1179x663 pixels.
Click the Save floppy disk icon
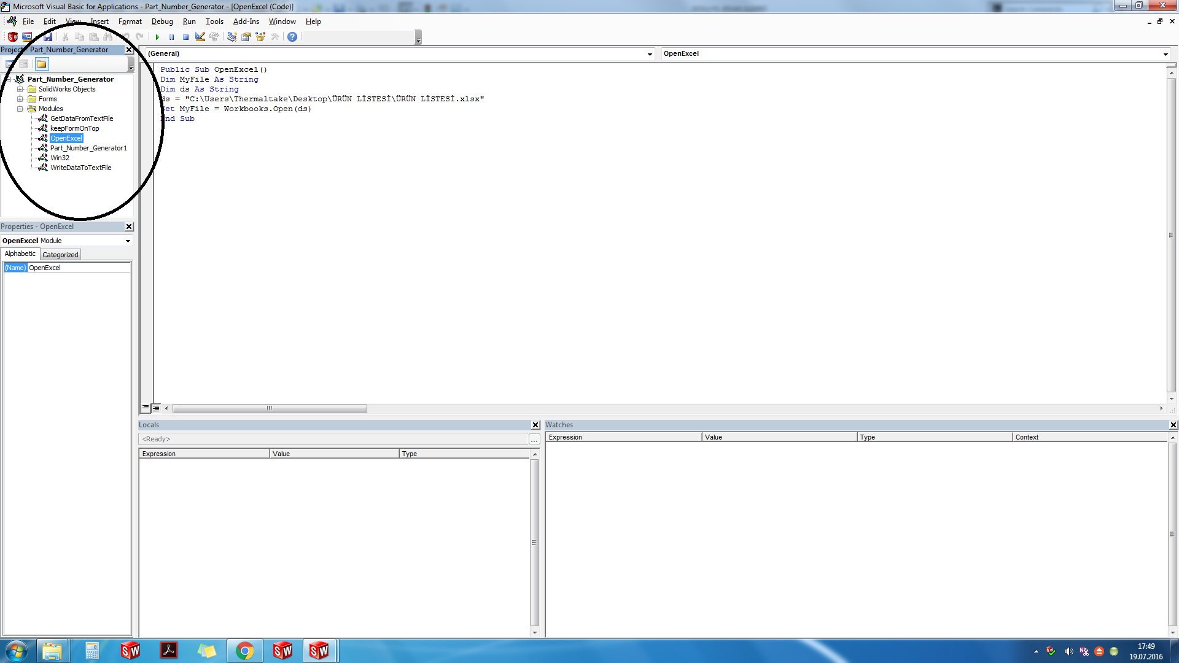pyautogui.click(x=47, y=37)
